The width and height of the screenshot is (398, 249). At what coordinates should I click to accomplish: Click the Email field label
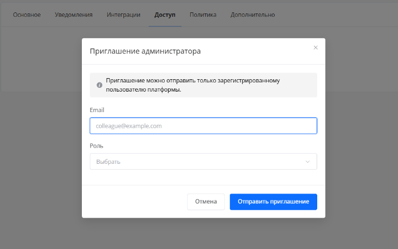pyautogui.click(x=97, y=110)
